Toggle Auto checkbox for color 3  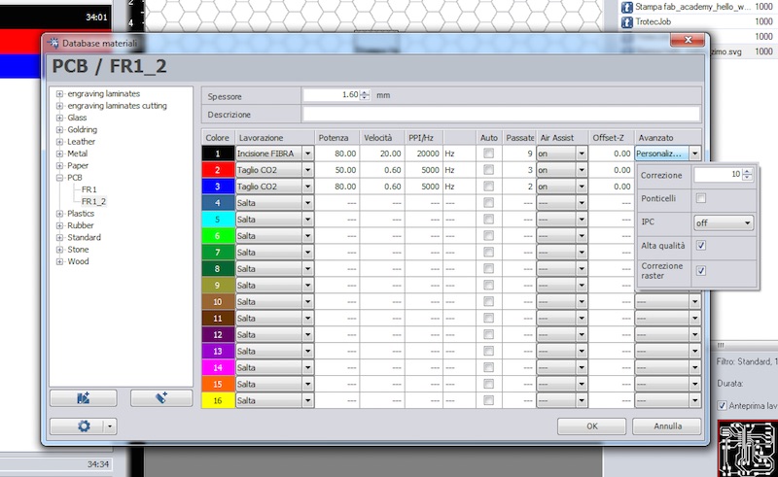click(489, 186)
